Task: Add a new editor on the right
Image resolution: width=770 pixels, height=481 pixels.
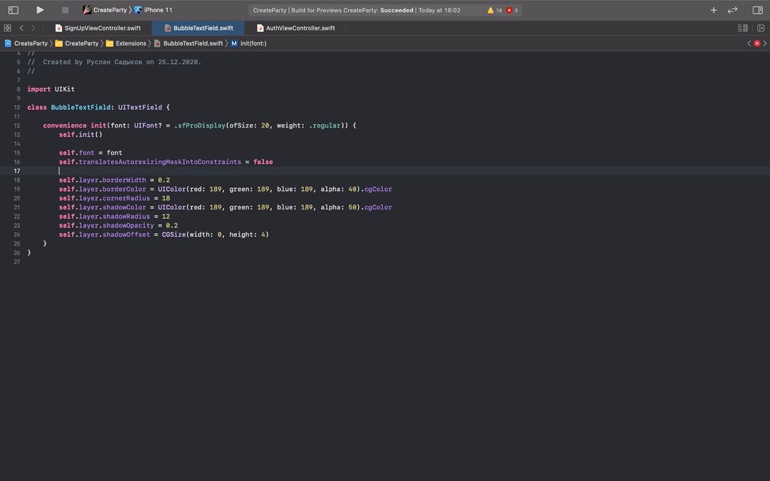Action: [760, 28]
